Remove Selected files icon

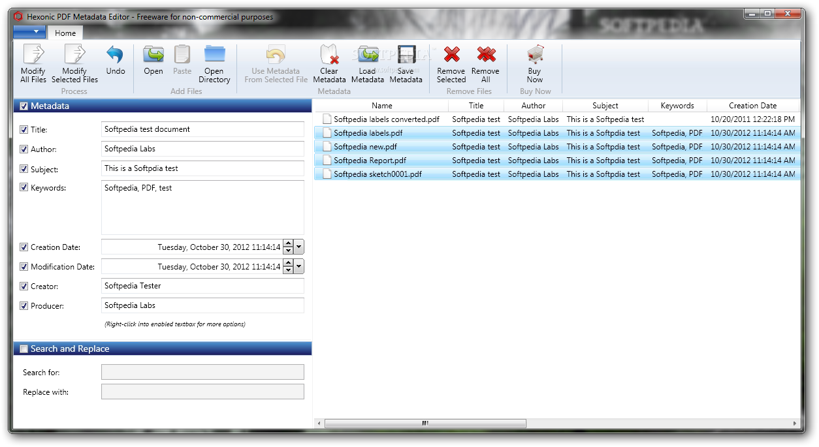(x=451, y=55)
